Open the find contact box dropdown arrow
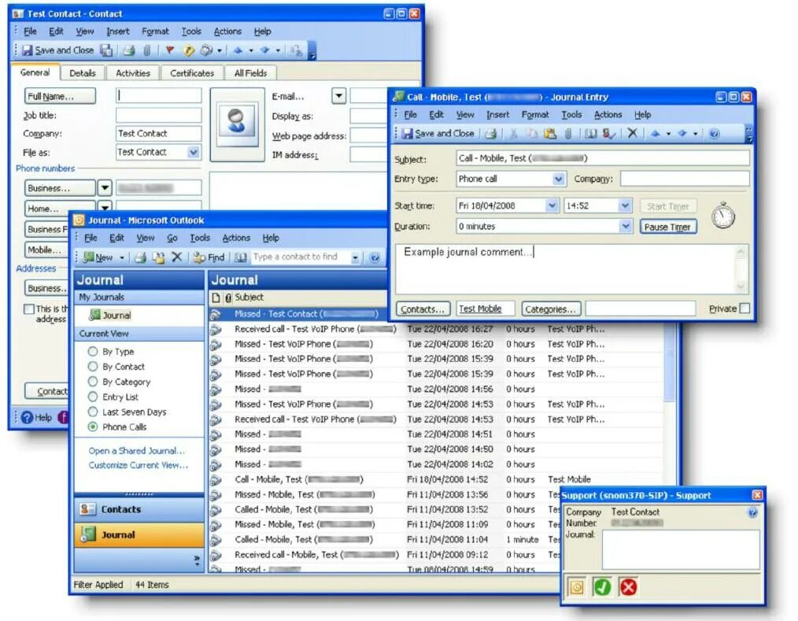The width and height of the screenshot is (798, 621). tap(355, 258)
